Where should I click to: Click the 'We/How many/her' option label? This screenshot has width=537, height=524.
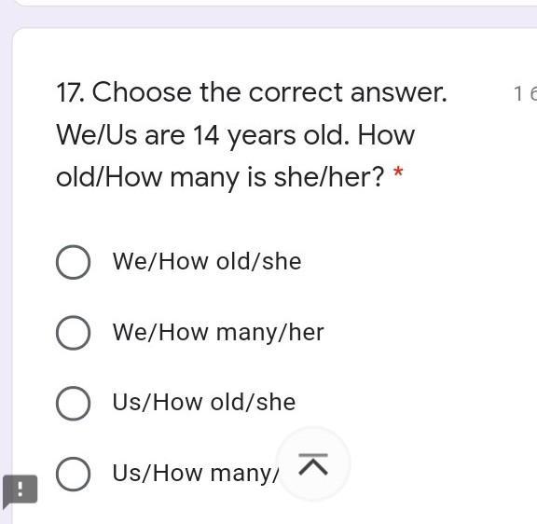click(x=218, y=333)
